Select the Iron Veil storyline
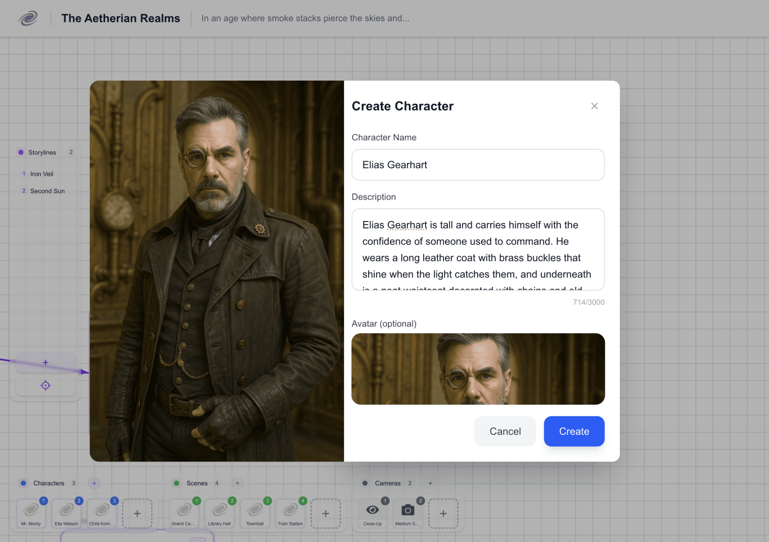 tap(42, 174)
